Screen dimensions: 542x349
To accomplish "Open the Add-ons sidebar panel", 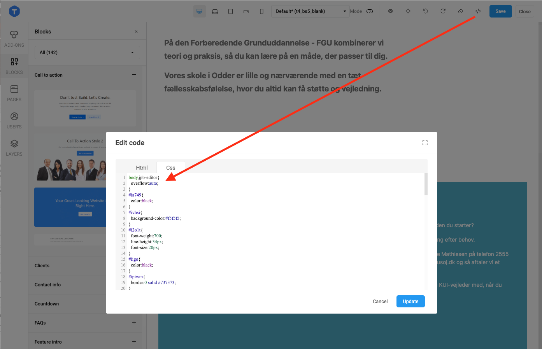I will (14, 39).
